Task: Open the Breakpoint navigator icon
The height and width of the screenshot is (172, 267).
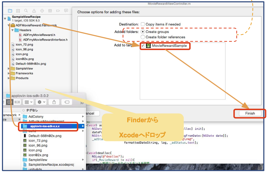Action: tap(58, 11)
